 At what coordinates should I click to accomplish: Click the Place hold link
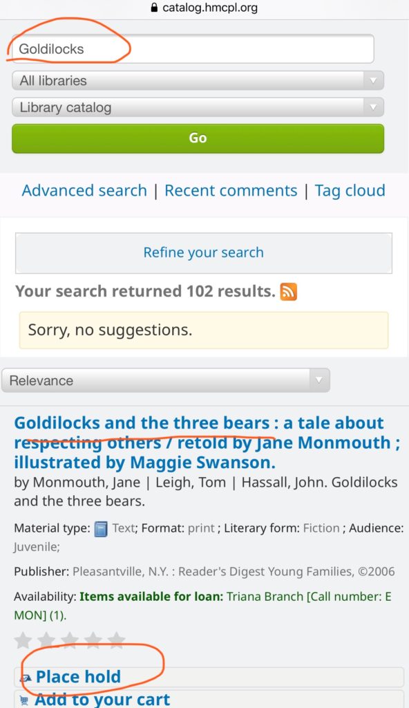click(x=78, y=677)
